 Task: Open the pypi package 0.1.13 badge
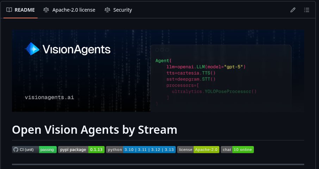(x=81, y=150)
